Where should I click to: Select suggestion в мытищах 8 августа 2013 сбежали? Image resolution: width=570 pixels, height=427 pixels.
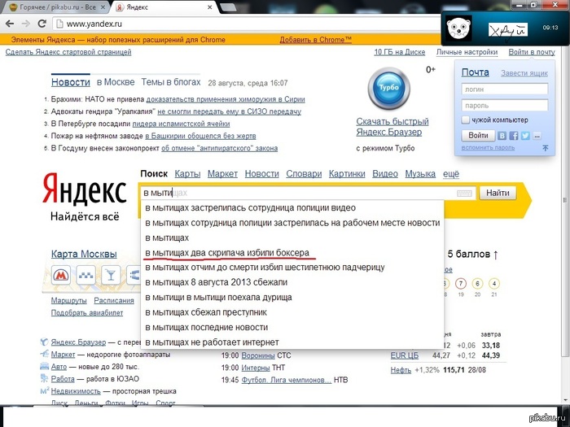[x=292, y=282]
